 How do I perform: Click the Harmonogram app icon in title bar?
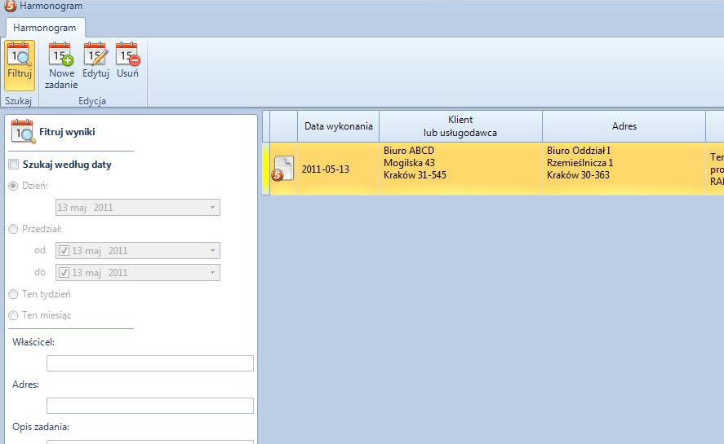coord(10,7)
